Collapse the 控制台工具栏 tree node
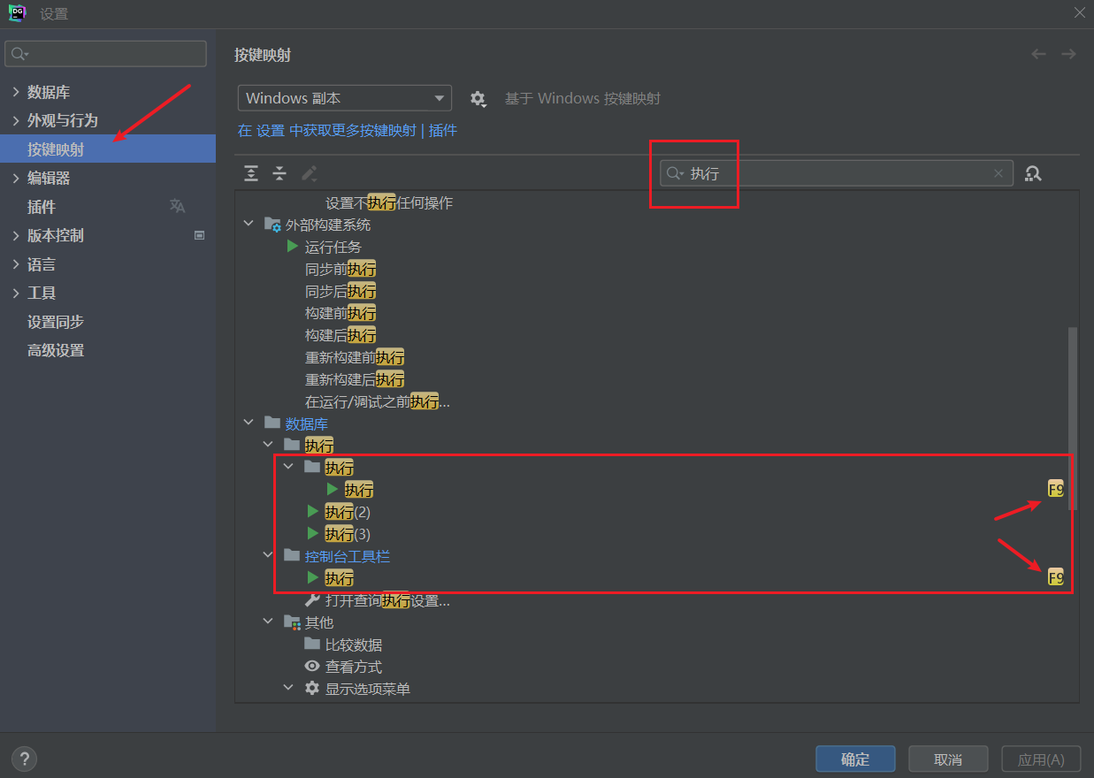 tap(268, 556)
